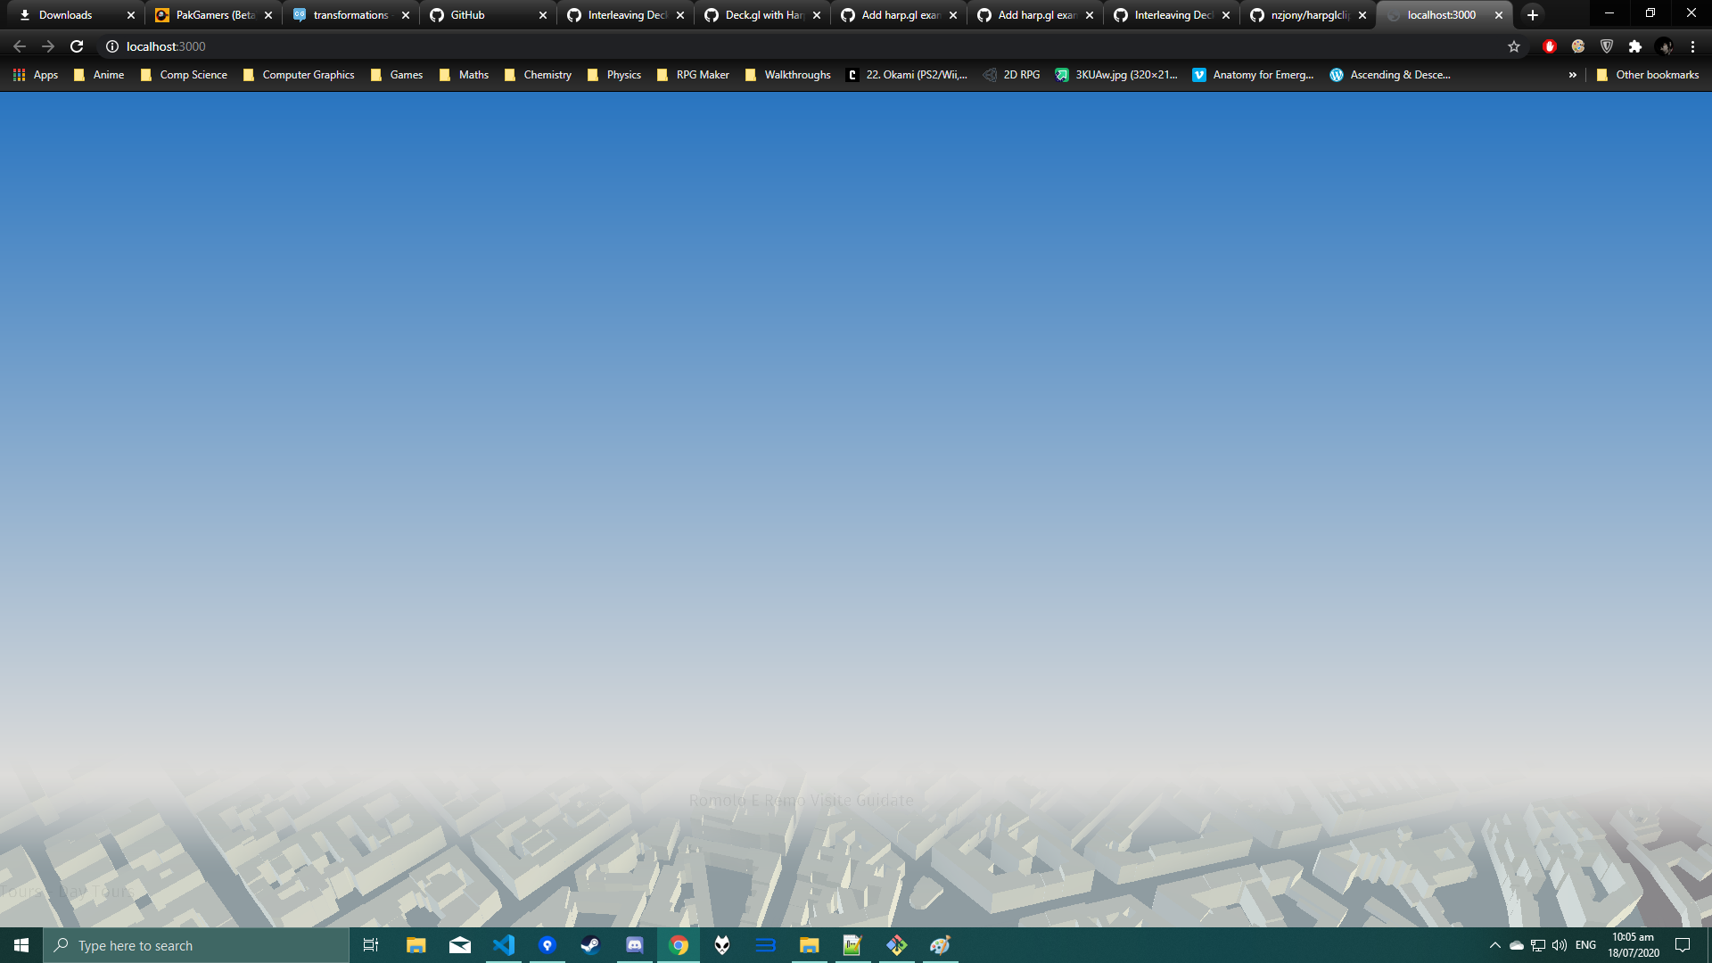Open the Comp Science bookmarks folder
The image size is (1712, 963).
(184, 75)
